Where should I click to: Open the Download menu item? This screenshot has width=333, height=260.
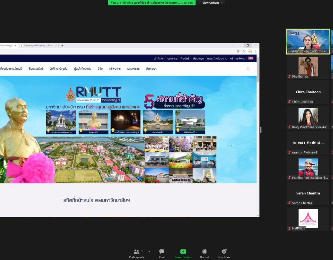coord(133,69)
